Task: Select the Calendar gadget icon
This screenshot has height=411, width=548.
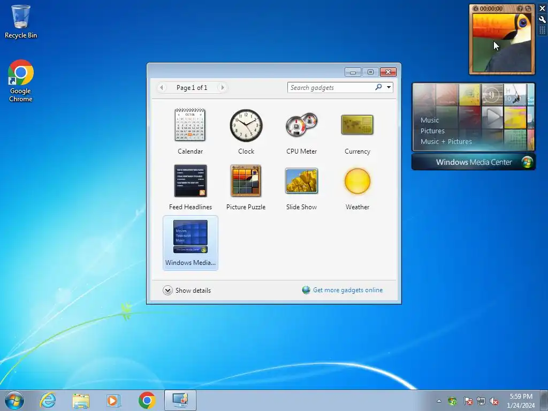Action: (x=190, y=125)
